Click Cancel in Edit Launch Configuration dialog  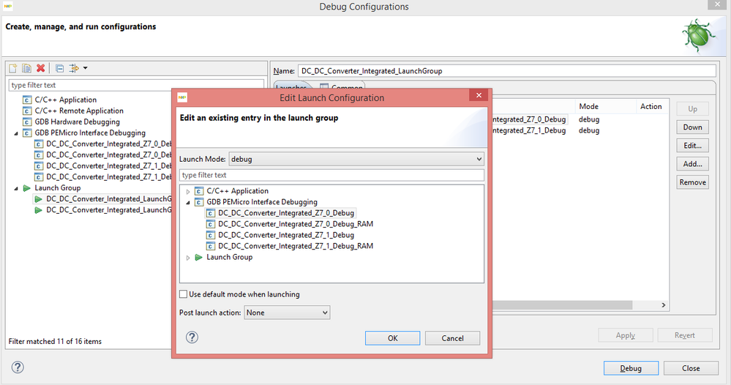(452, 338)
